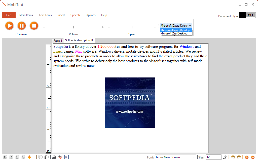Select the Speech tab

point(75,15)
